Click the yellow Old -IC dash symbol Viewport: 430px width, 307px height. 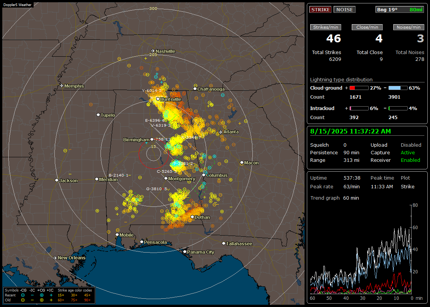[32, 300]
